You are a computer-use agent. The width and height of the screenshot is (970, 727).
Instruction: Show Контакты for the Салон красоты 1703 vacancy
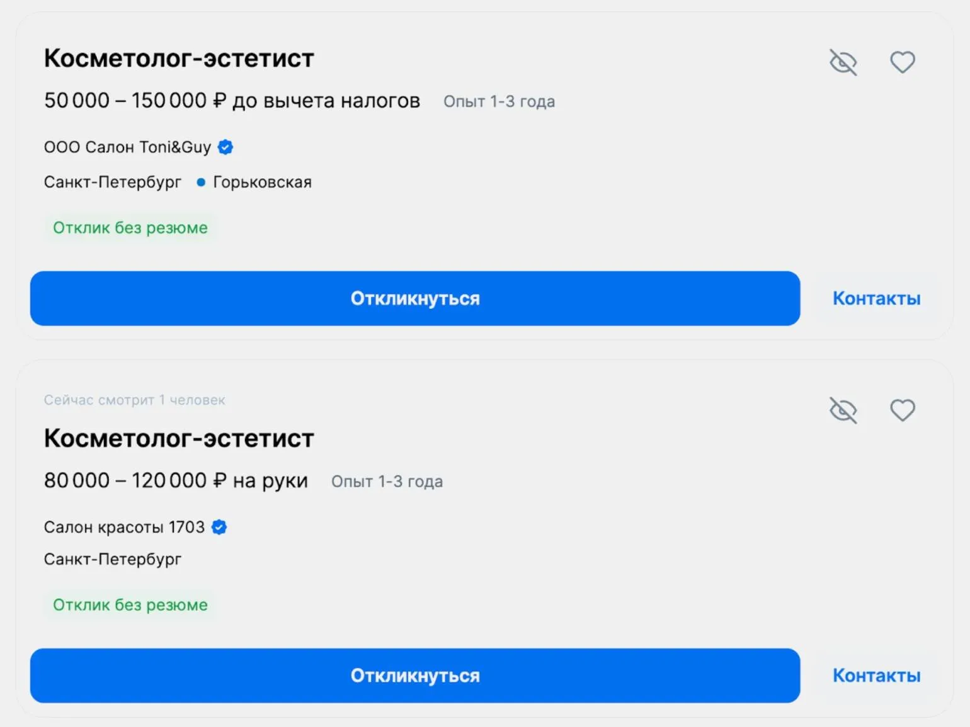click(x=876, y=675)
